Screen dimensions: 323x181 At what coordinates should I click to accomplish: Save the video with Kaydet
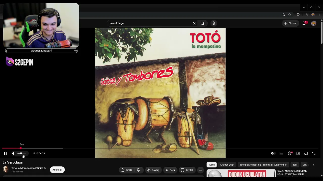187,170
